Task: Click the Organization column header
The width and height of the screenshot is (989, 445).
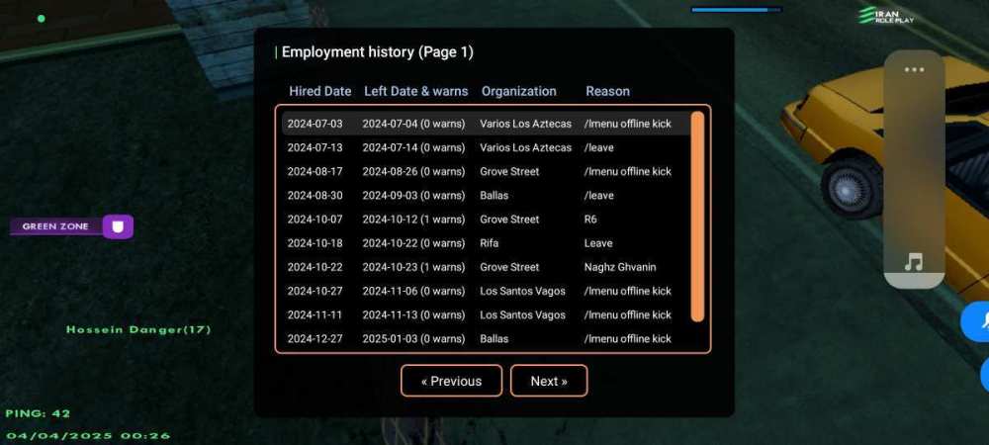Action: 519,91
